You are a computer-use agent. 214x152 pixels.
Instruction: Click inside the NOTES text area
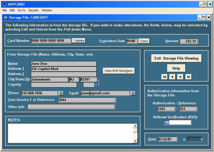(x=70, y=133)
